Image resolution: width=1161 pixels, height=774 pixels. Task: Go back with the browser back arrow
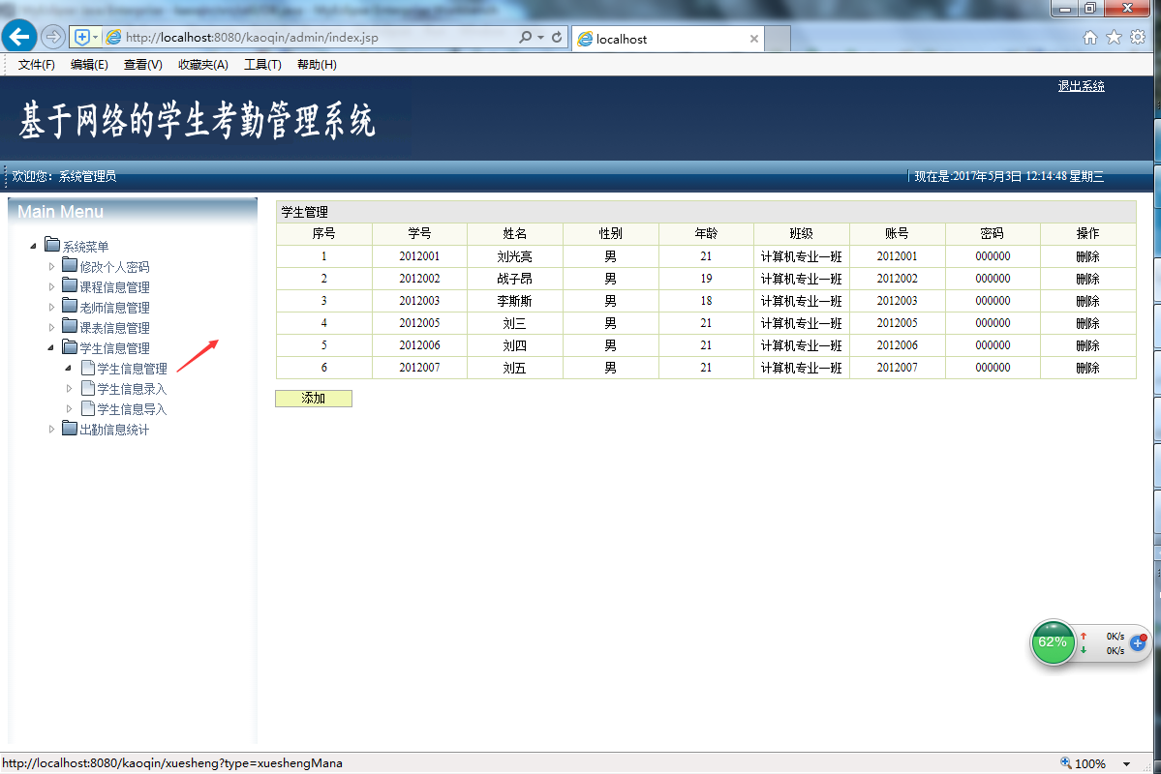click(x=19, y=36)
